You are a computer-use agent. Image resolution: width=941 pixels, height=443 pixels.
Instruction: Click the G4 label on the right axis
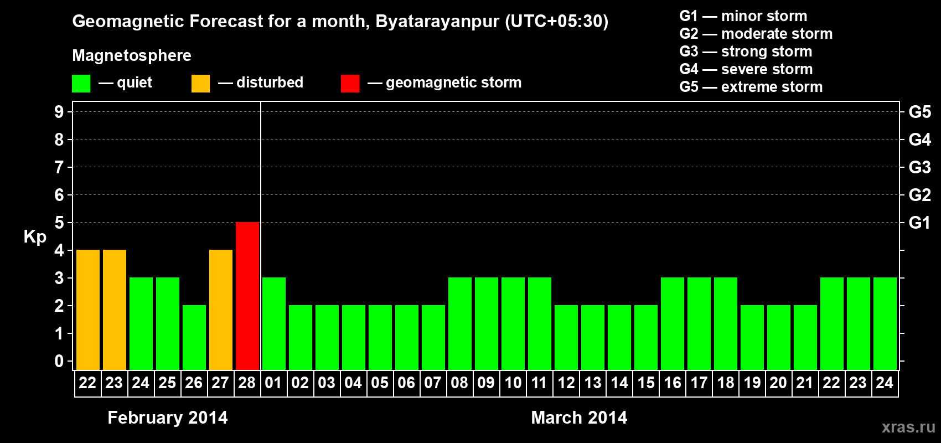(919, 140)
